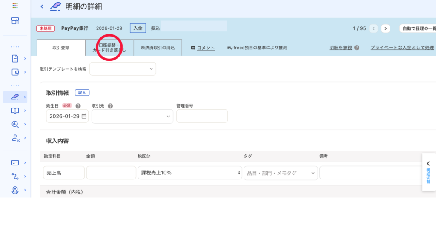Image resolution: width=436 pixels, height=245 pixels.
Task: Open the app grid launcher icon
Action: 15,6
